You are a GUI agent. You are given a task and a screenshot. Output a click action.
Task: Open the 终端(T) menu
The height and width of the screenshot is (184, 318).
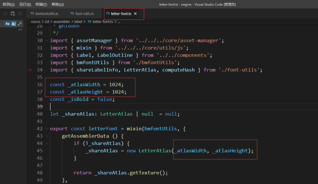pos(41,4)
